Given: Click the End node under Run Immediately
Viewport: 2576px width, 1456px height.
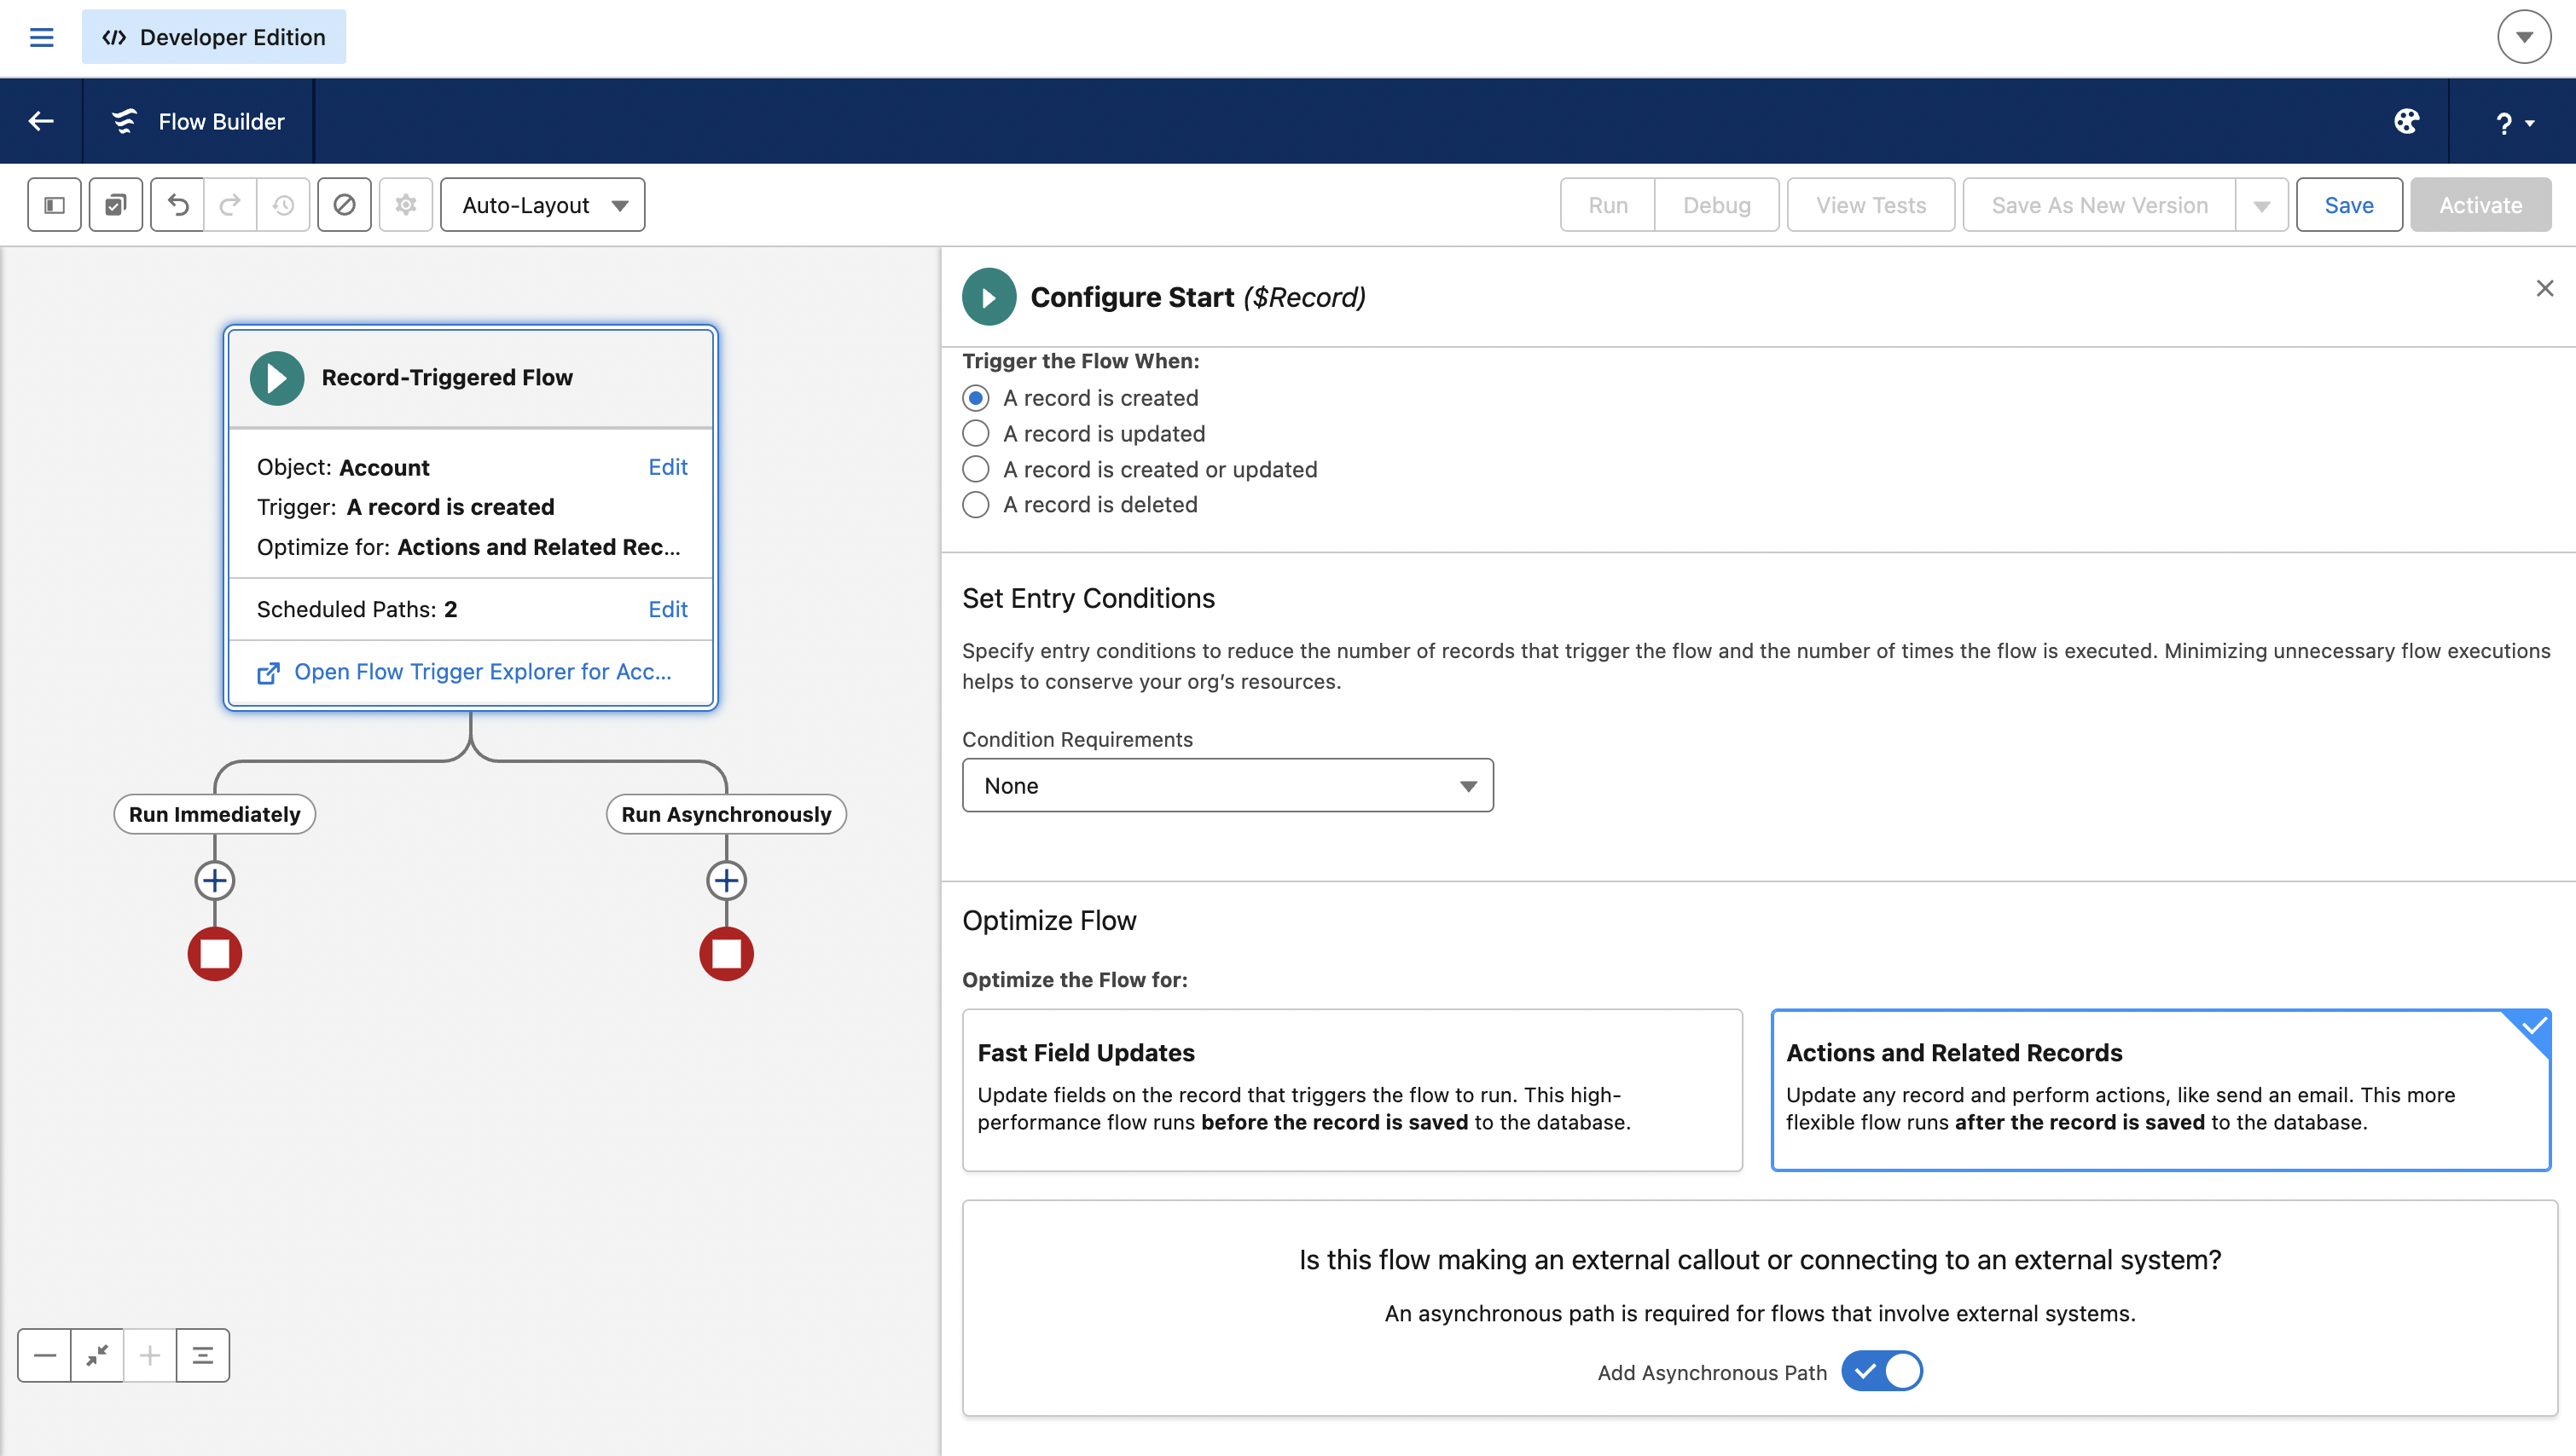Looking at the screenshot, I should pos(215,953).
